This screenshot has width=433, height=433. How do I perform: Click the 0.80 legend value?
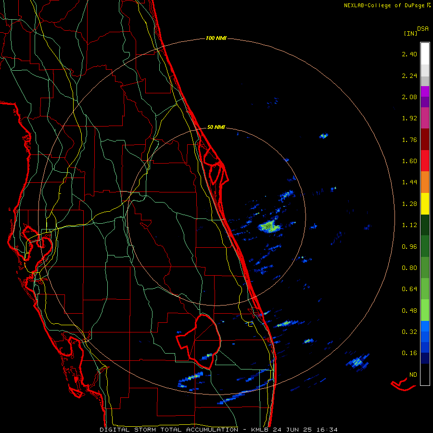[x=409, y=268]
